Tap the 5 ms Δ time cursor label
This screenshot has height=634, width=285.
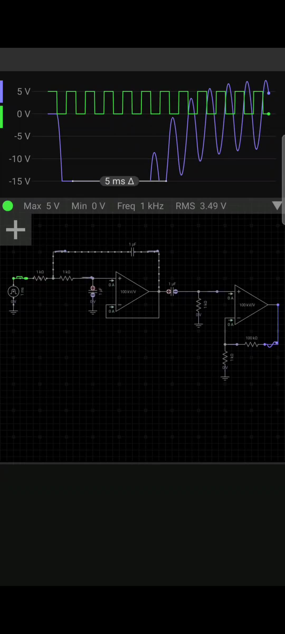(119, 181)
